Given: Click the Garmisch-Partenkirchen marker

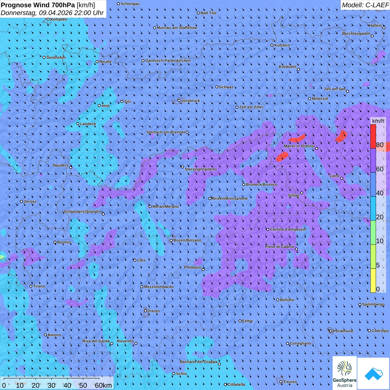Looking at the screenshot, I should point(143,60).
